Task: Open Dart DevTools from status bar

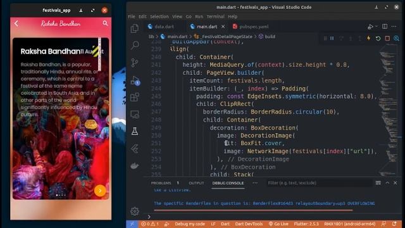Action: tap(249, 224)
